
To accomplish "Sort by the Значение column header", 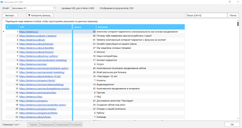I will pyautogui.click(x=140, y=27).
